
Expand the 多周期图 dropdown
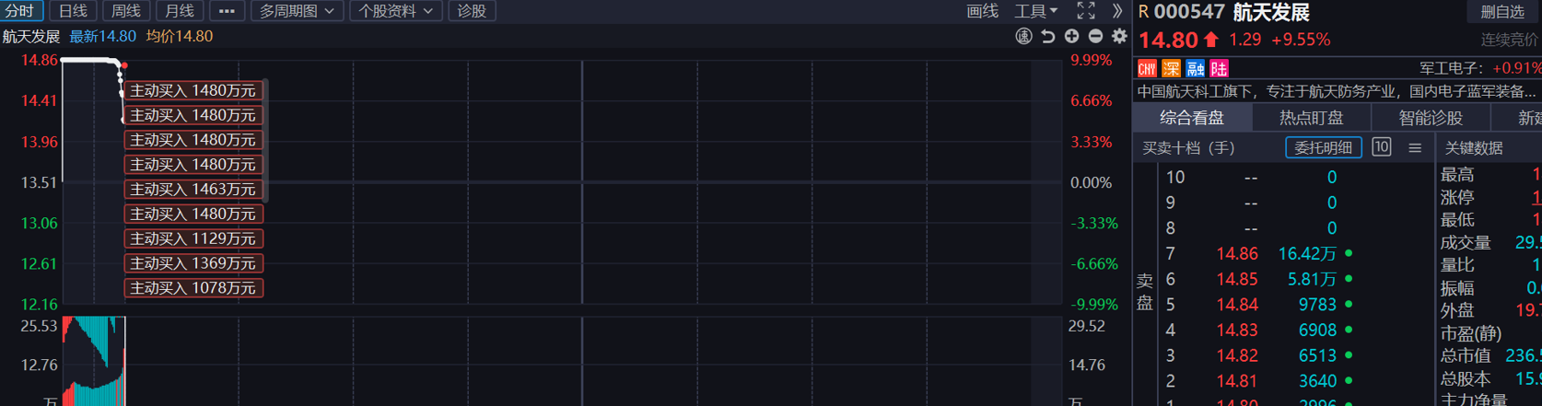[x=296, y=11]
